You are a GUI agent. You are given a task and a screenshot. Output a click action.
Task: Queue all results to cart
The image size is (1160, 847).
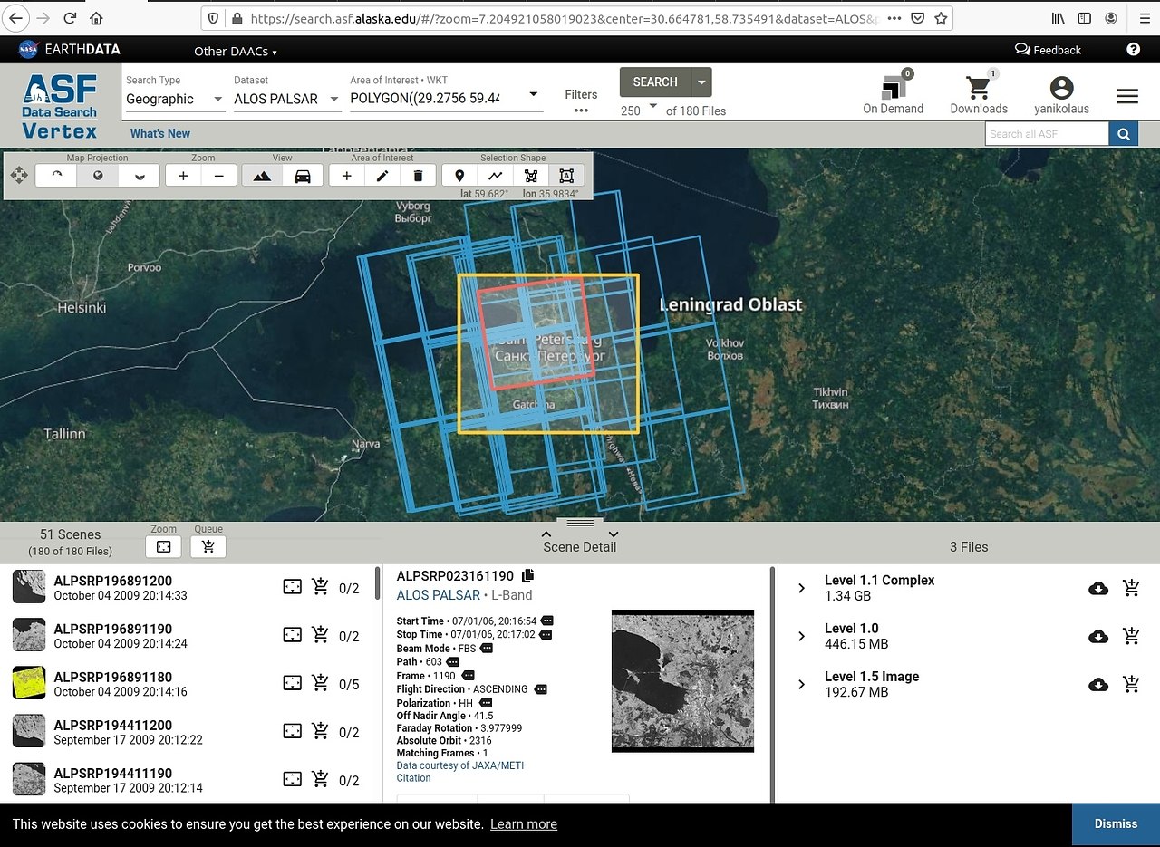208,546
